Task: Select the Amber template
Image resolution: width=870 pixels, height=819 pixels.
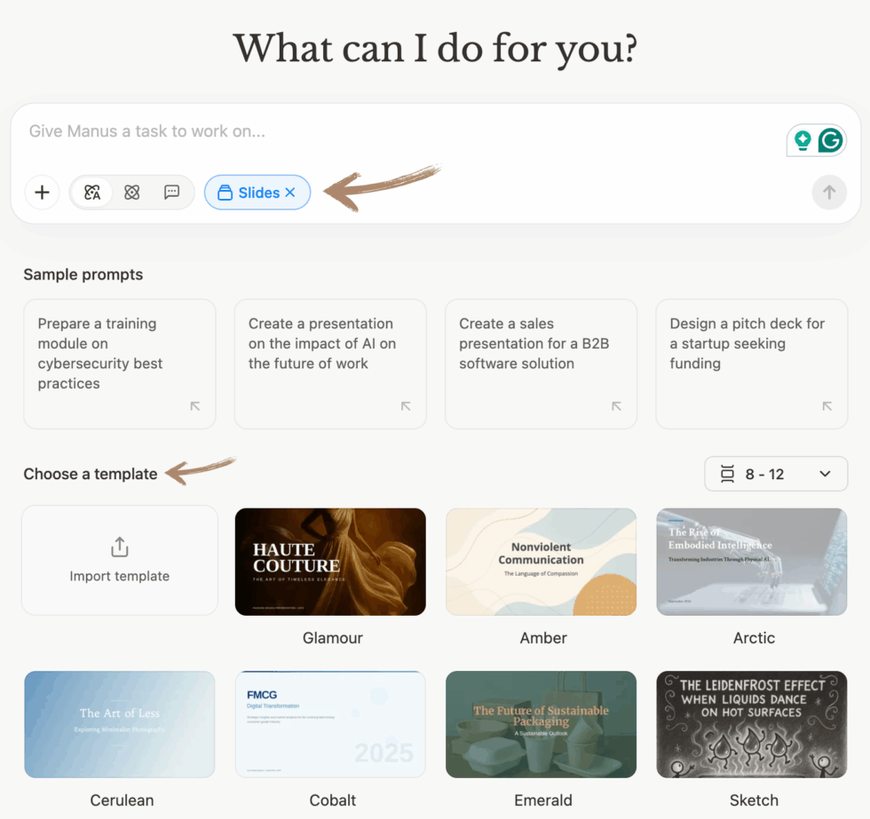Action: pyautogui.click(x=541, y=562)
